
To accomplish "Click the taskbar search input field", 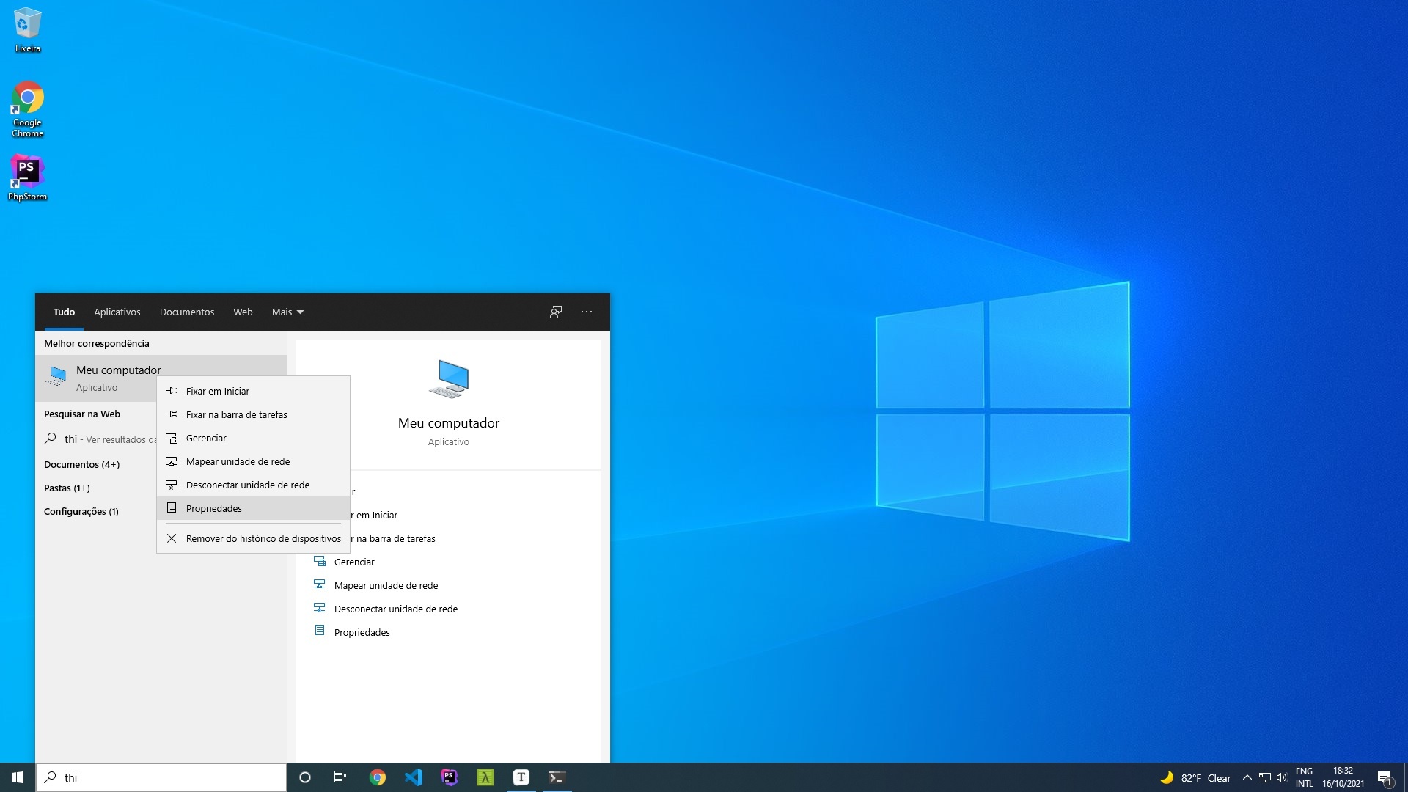I will 161,777.
